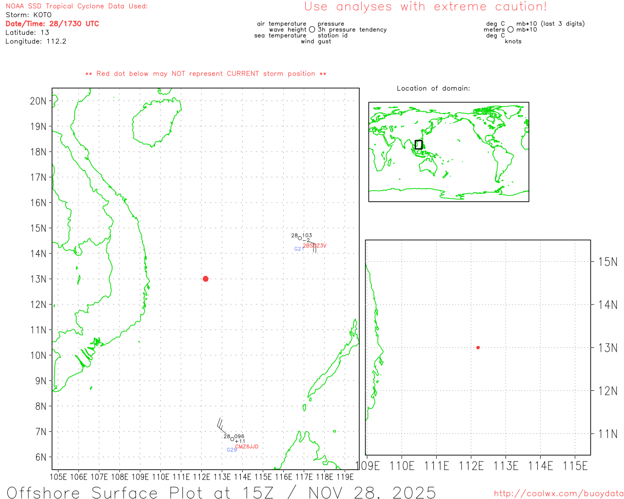Click the station circle near ID CMZ6JJD
This screenshot has width=624, height=499.
coord(232,439)
